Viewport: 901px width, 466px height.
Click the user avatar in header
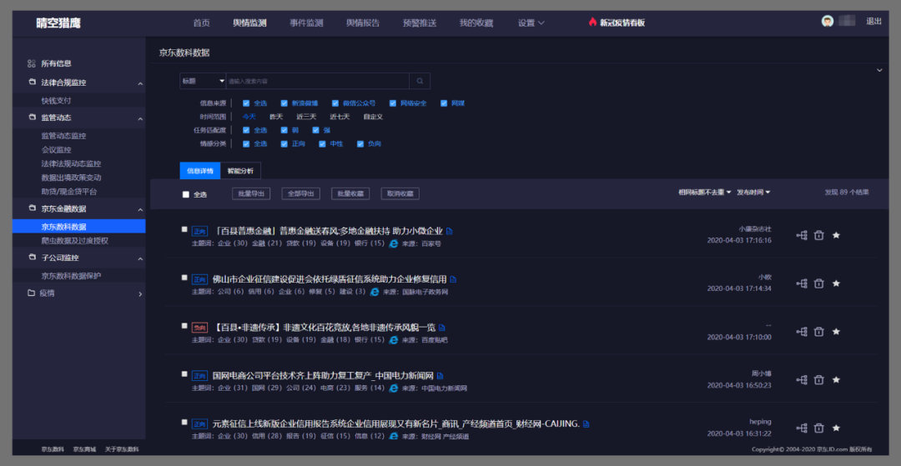828,22
